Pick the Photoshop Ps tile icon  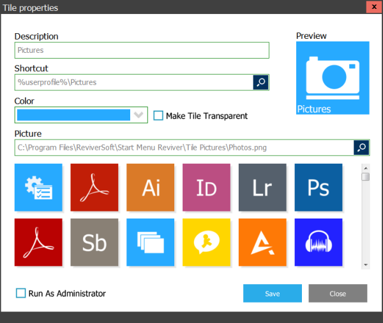coord(319,187)
